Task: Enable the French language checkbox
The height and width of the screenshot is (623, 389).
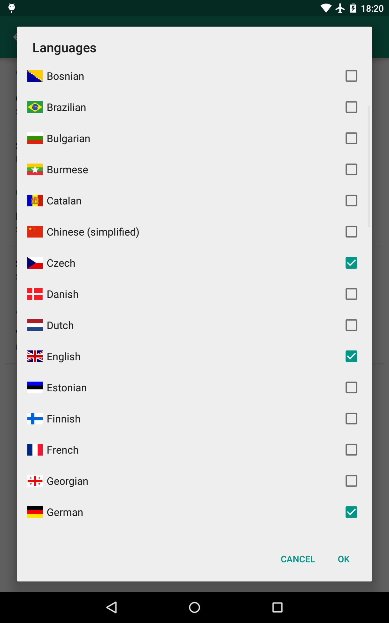Action: [x=351, y=450]
